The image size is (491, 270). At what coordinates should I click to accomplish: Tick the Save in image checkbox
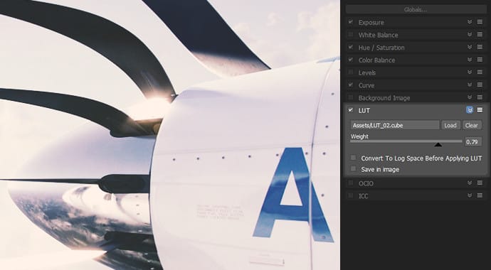pos(353,169)
